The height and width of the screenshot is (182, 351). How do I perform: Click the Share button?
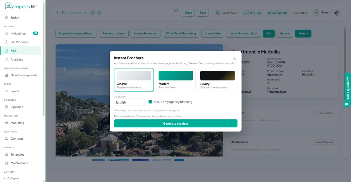click(x=188, y=13)
